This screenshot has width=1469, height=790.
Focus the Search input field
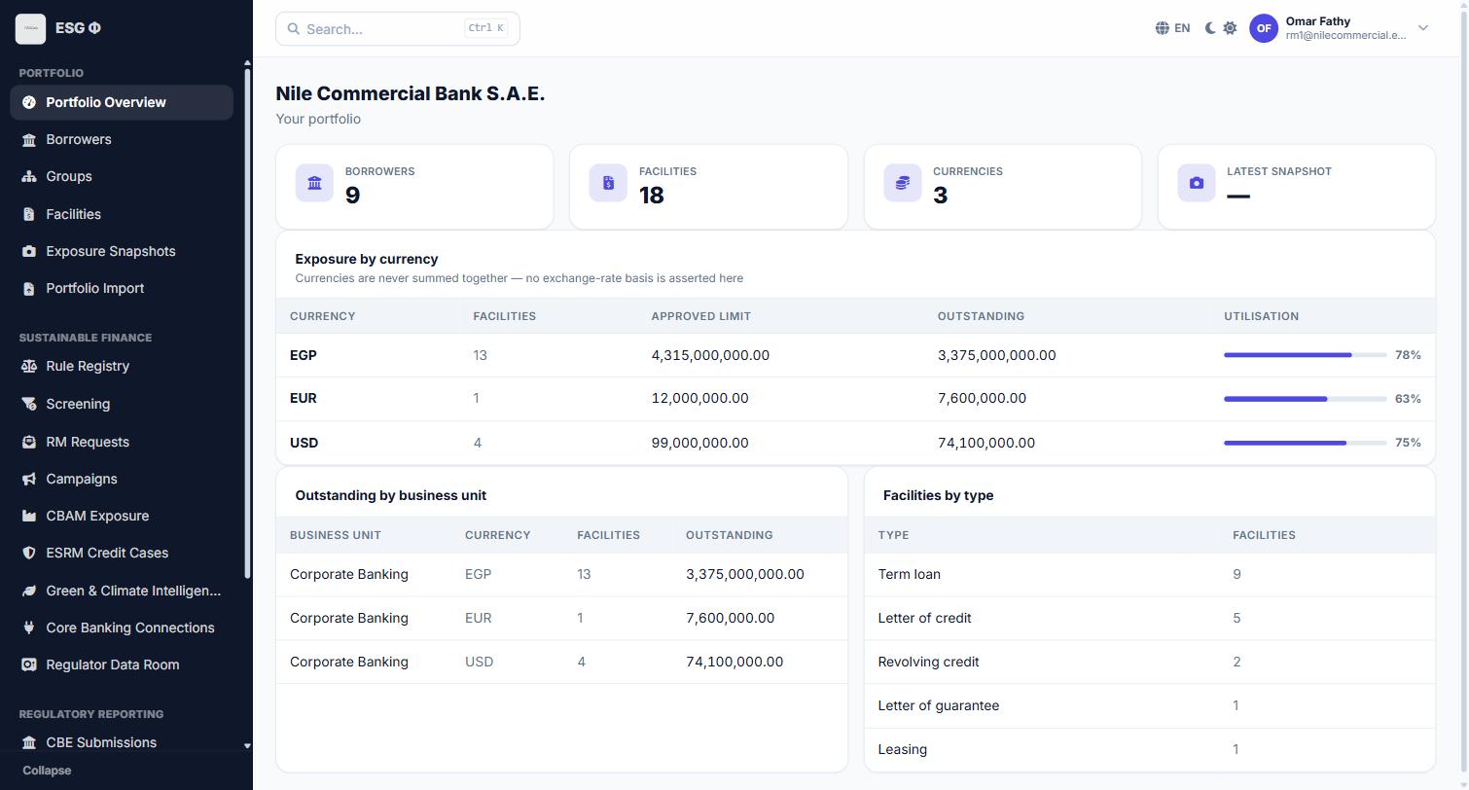(x=397, y=28)
